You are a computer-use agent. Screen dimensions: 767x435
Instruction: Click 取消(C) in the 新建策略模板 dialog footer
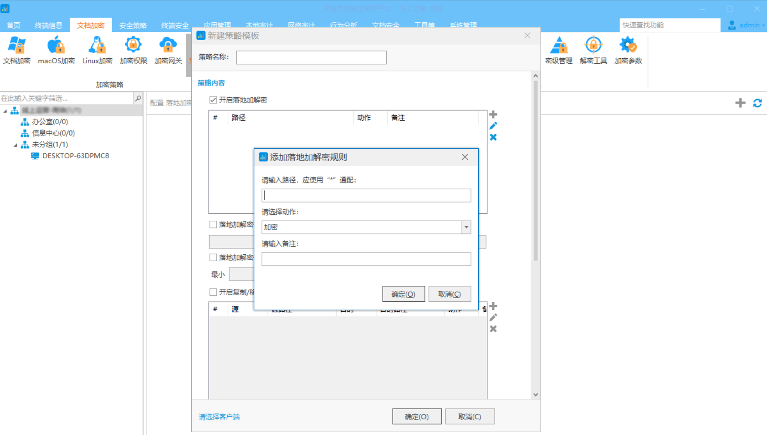(470, 416)
